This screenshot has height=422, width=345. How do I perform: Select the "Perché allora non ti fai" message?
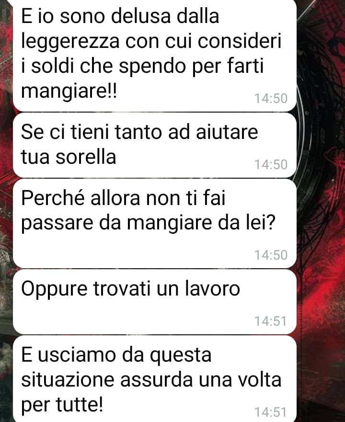[155, 224]
